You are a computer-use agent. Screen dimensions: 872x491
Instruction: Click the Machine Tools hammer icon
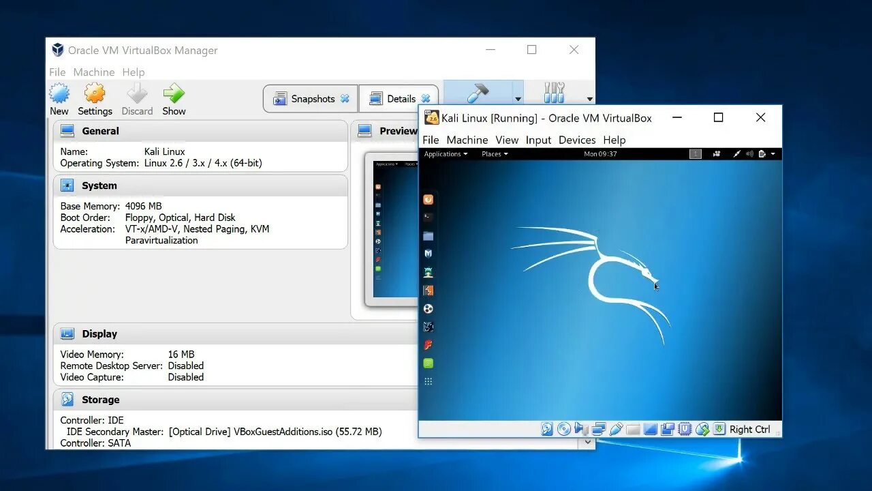click(477, 94)
